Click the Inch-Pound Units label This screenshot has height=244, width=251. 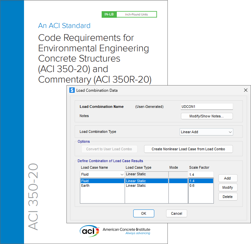pyautogui.click(x=136, y=14)
